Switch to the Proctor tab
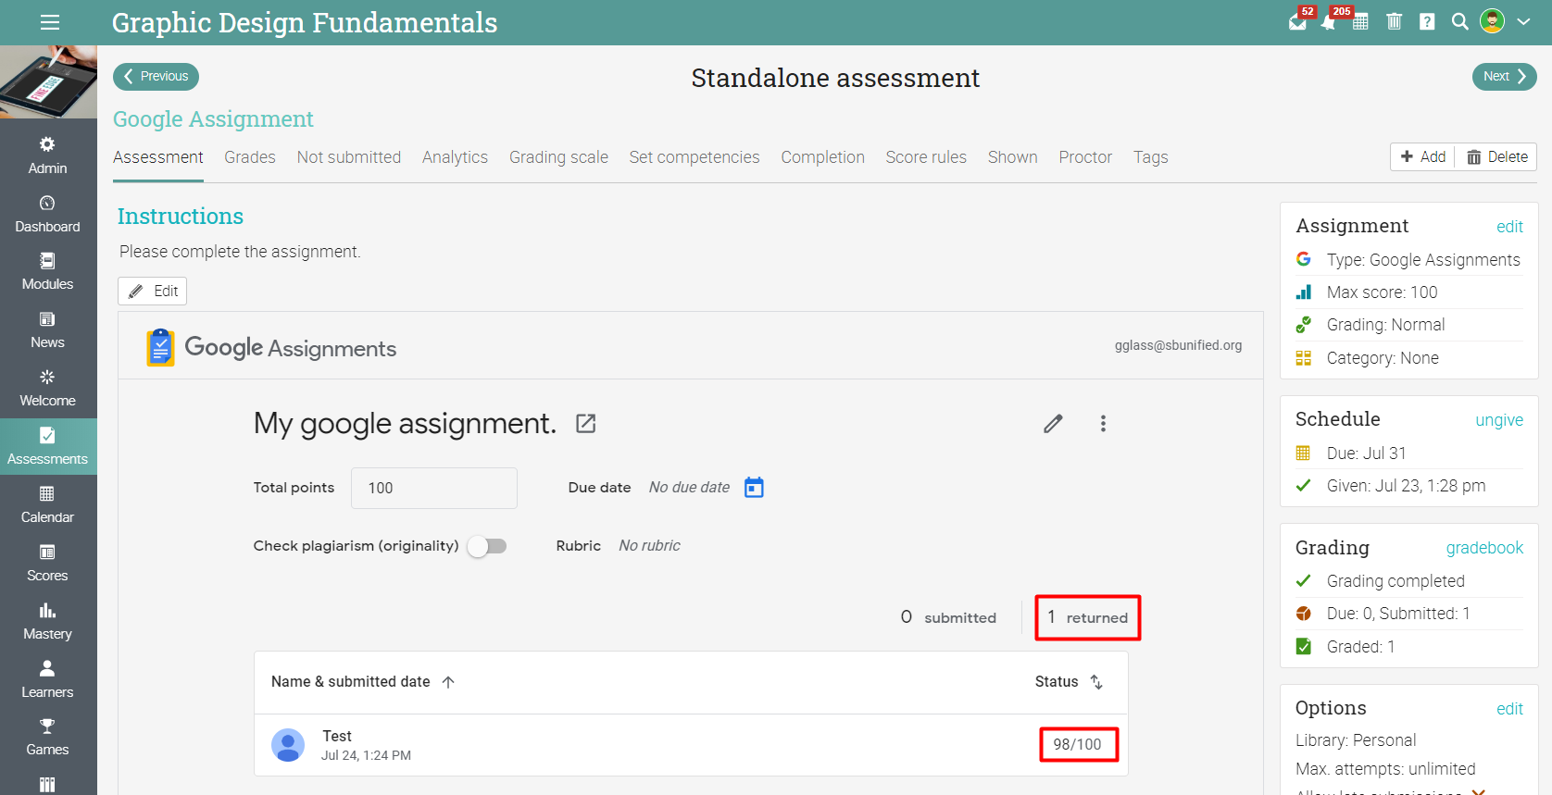The width and height of the screenshot is (1552, 795). (1085, 157)
